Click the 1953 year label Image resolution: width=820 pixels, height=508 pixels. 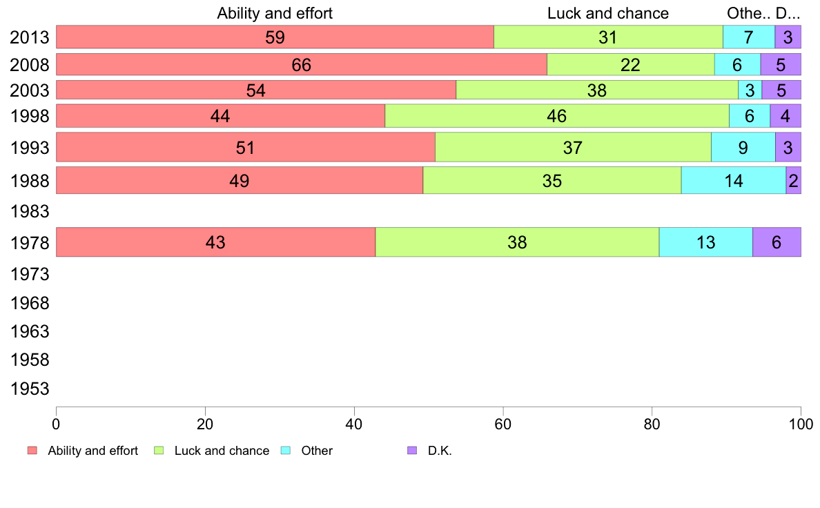pyautogui.click(x=30, y=389)
